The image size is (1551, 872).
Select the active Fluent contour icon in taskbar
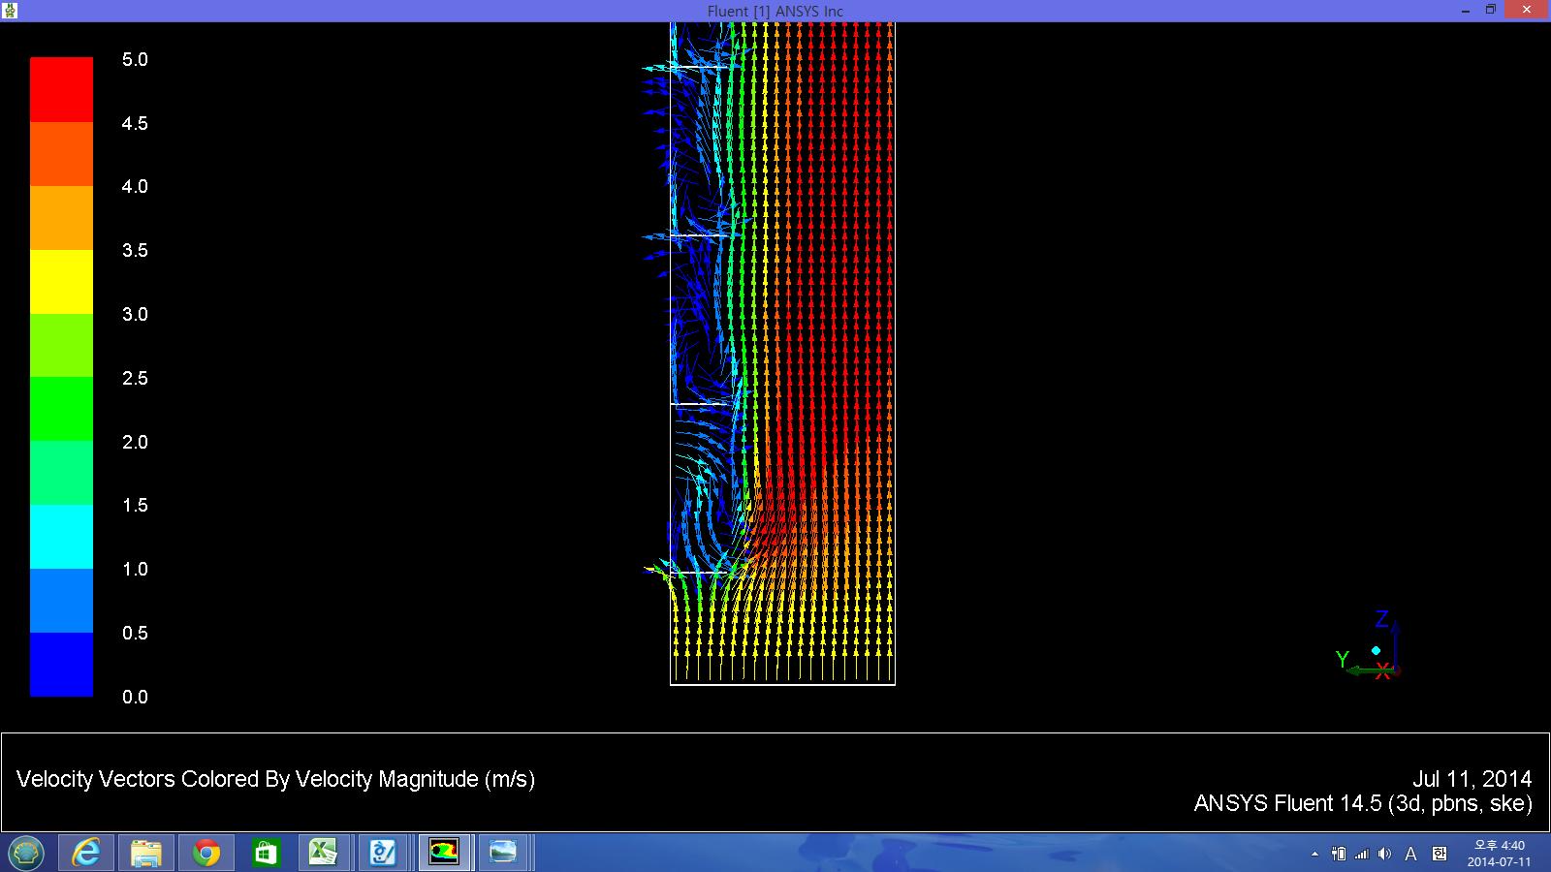(444, 853)
